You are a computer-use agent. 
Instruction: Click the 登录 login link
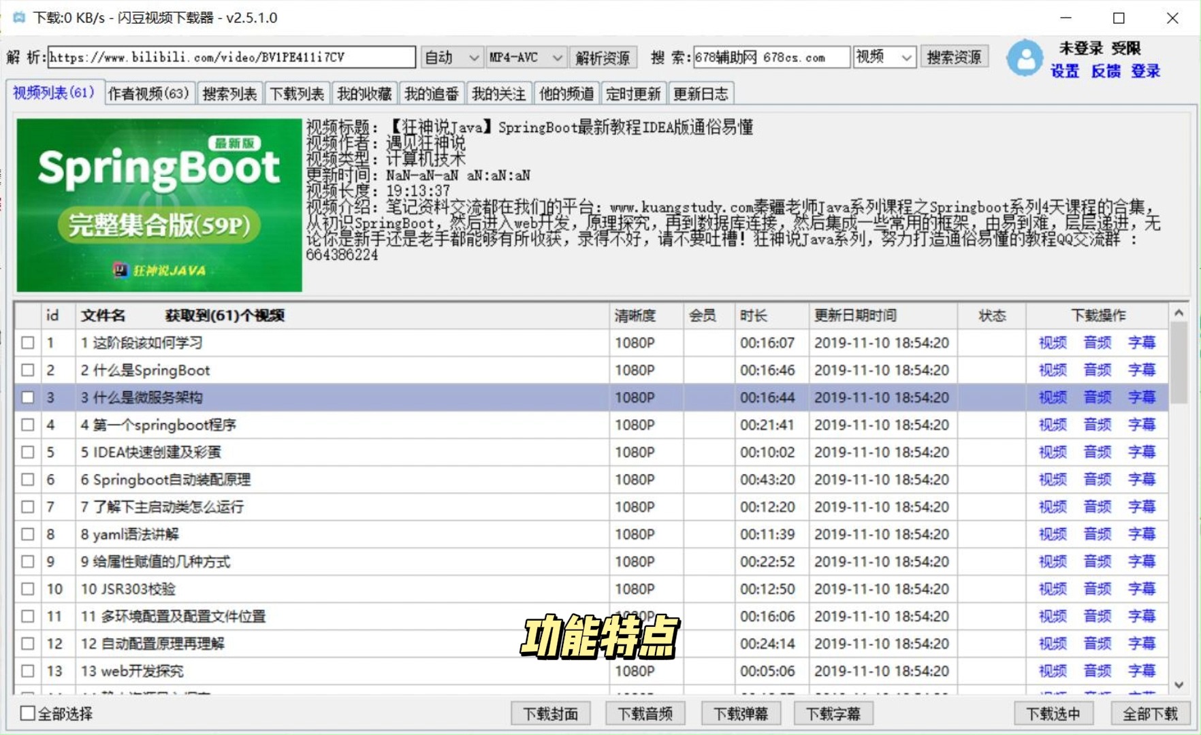(1145, 71)
